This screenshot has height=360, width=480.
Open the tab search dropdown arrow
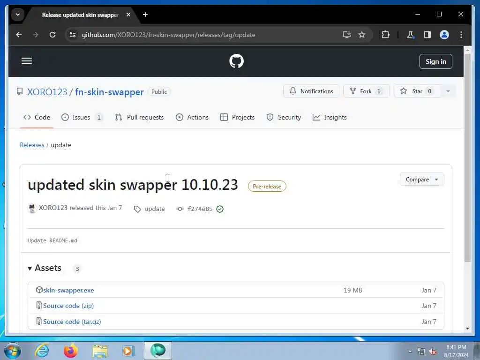18,15
